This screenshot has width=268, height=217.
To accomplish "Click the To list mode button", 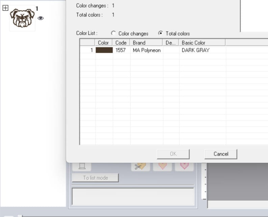I will click(96, 178).
